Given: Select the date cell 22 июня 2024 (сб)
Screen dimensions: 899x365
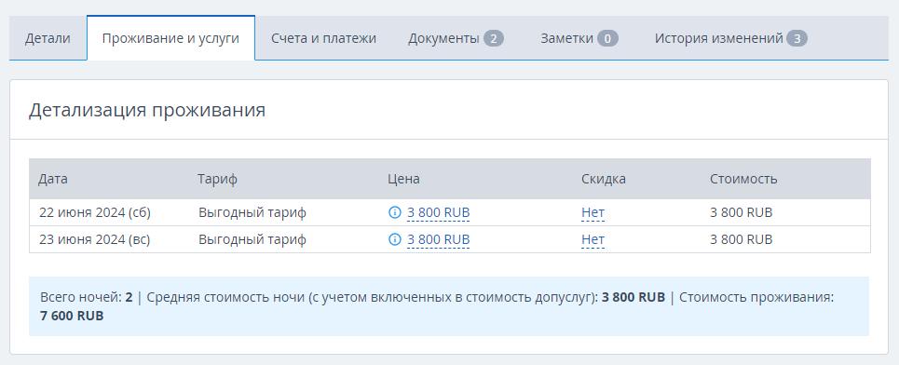Looking at the screenshot, I should [95, 212].
